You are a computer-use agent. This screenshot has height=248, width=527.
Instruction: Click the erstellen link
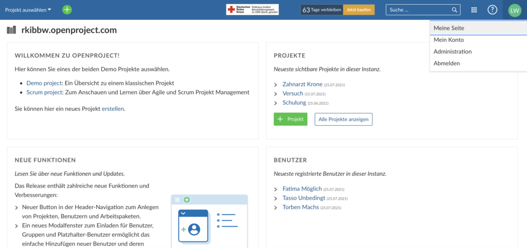[113, 108]
